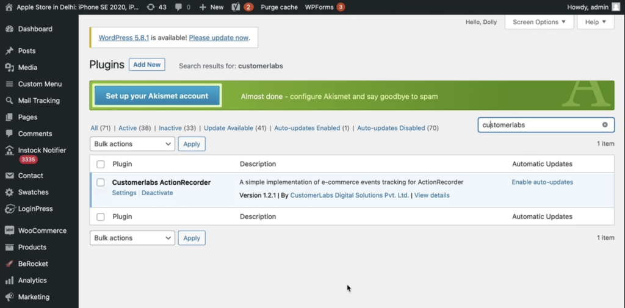This screenshot has height=308, width=625.
Task: Click the BeRocket rocket icon
Action: [9, 263]
